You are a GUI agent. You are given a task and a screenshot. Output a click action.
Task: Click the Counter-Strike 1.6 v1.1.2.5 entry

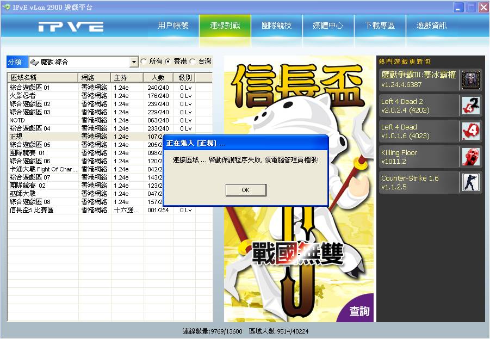click(430, 182)
